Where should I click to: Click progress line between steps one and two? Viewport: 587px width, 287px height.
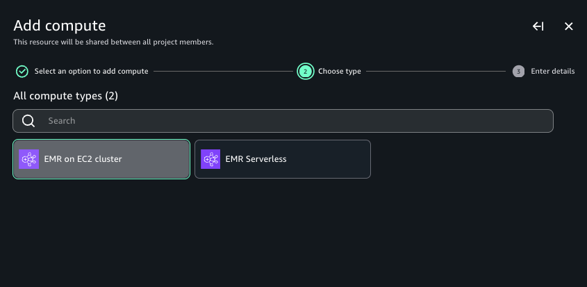click(222, 71)
